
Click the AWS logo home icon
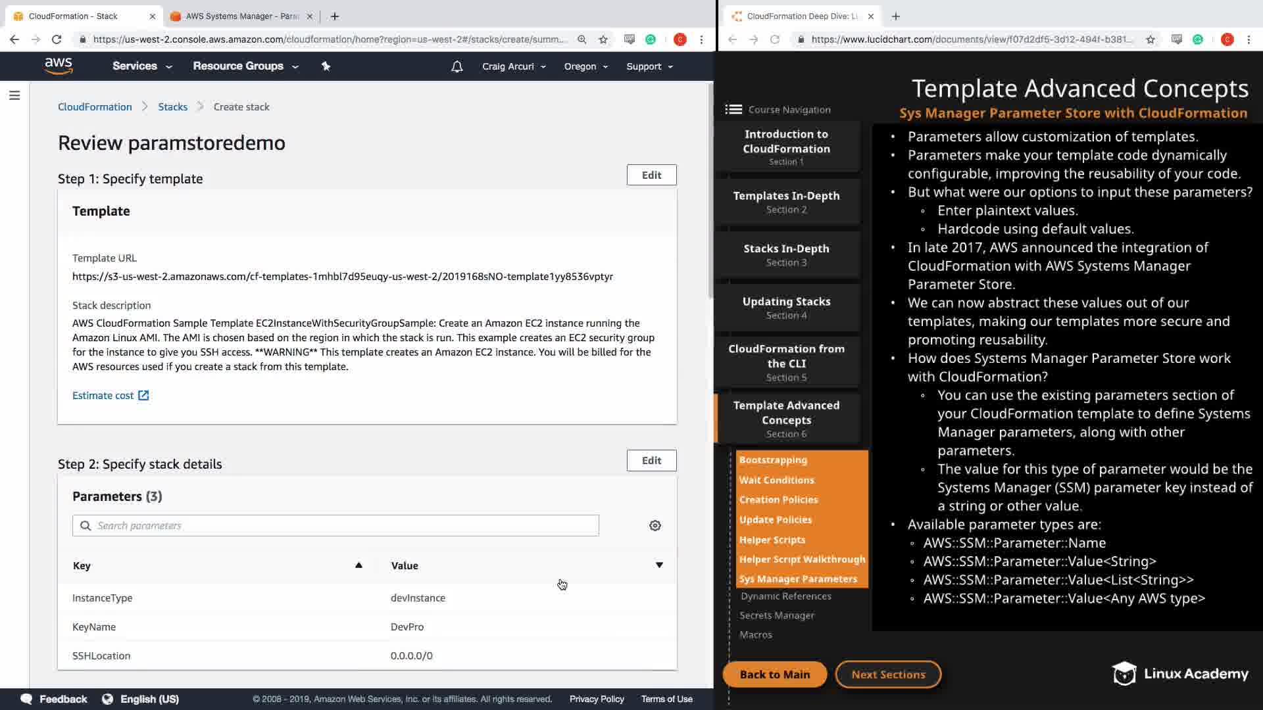(x=59, y=66)
